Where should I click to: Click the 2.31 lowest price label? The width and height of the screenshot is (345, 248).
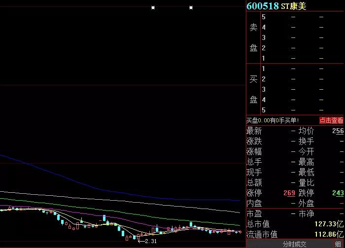tap(150, 241)
